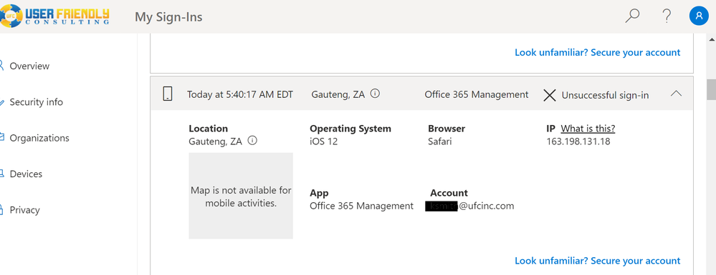Click the bottom 'Look unfamiliar? Secure your account' link
The height and width of the screenshot is (275, 716).
[x=597, y=261]
